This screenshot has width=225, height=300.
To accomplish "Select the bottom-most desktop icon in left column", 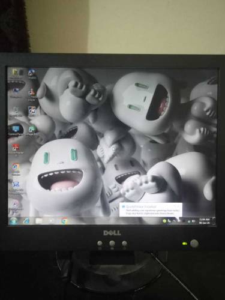I will (x=16, y=206).
